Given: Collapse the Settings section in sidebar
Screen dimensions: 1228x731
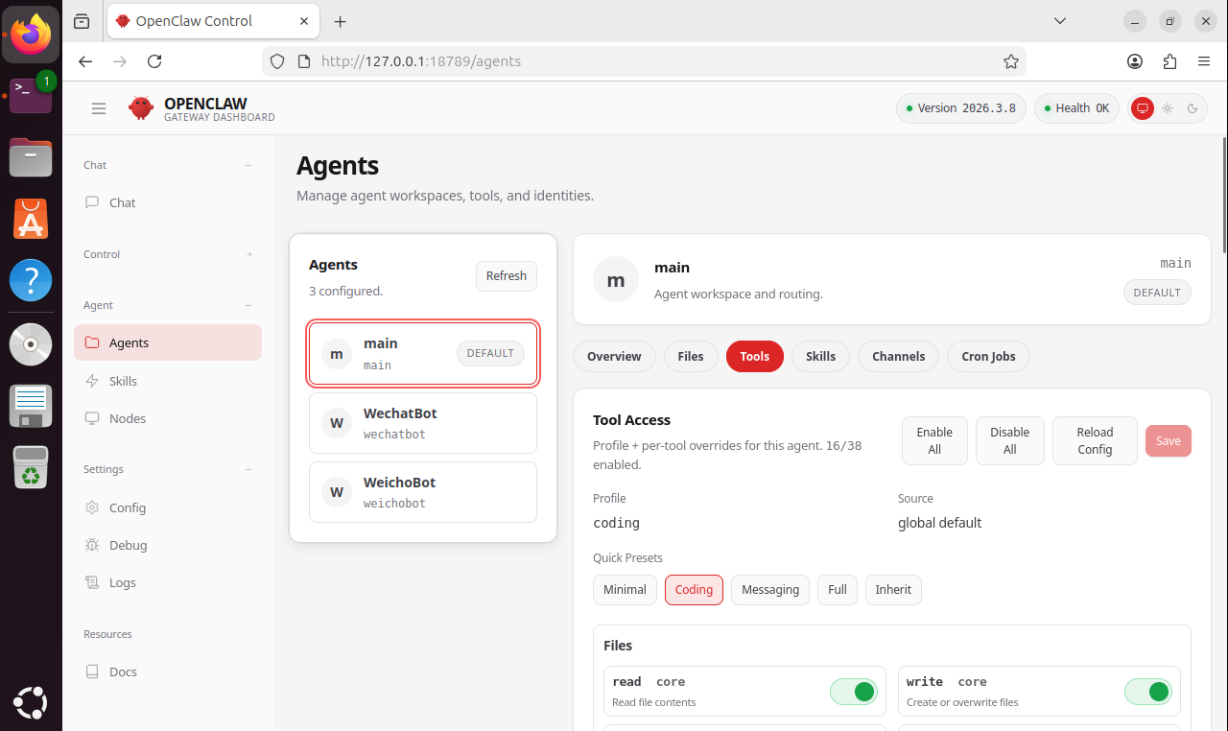Looking at the screenshot, I should tap(248, 469).
